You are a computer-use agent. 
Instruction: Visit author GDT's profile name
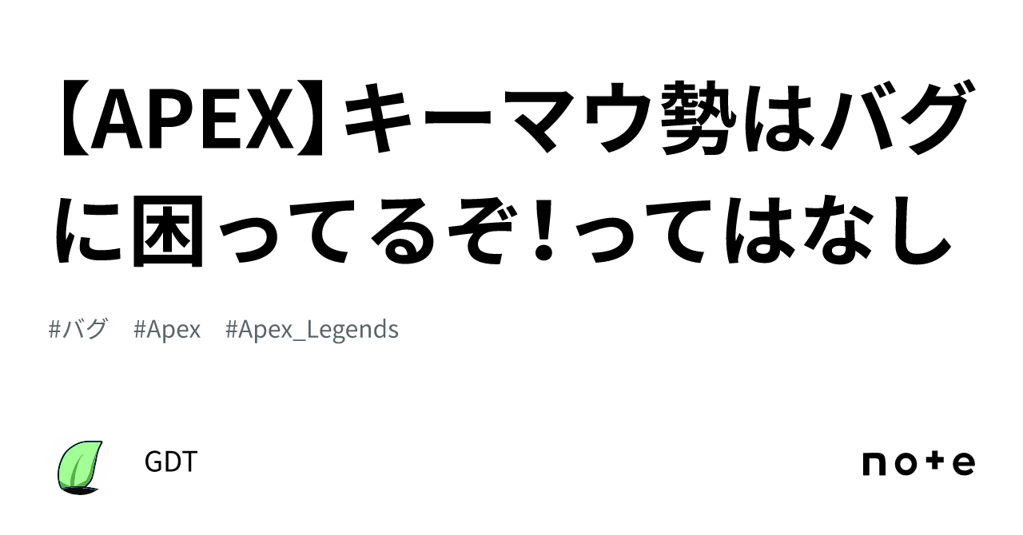coord(171,462)
